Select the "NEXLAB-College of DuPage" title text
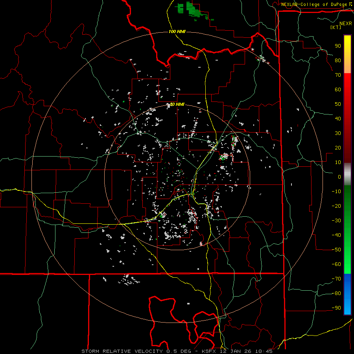Screen dimensions: 354x354 pos(314,4)
